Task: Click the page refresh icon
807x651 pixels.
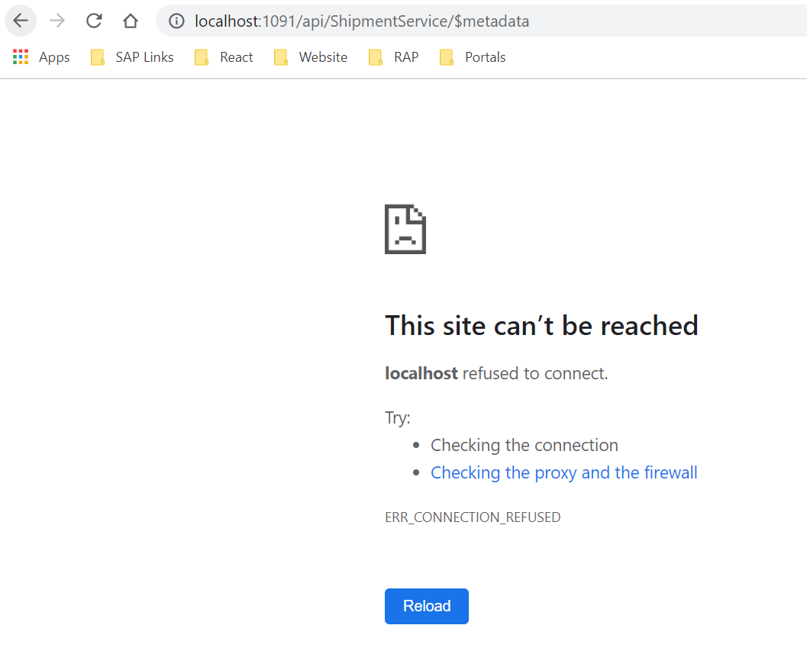Action: coord(93,21)
